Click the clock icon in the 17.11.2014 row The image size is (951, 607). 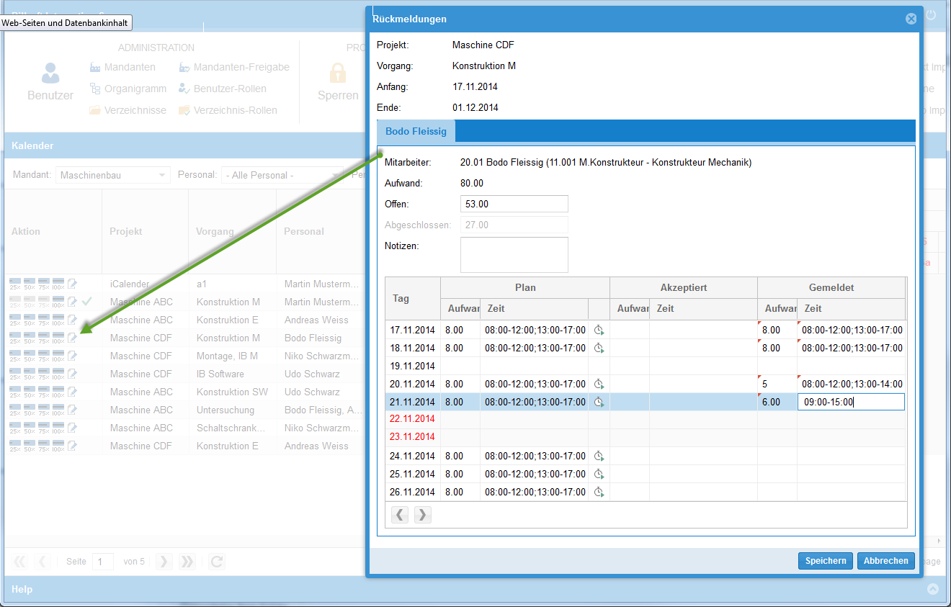tap(599, 331)
